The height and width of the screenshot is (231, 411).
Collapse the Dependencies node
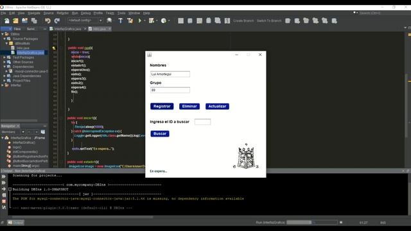4,67
